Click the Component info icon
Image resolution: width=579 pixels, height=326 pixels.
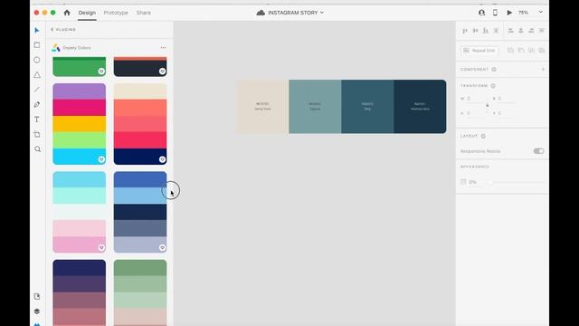pos(494,69)
